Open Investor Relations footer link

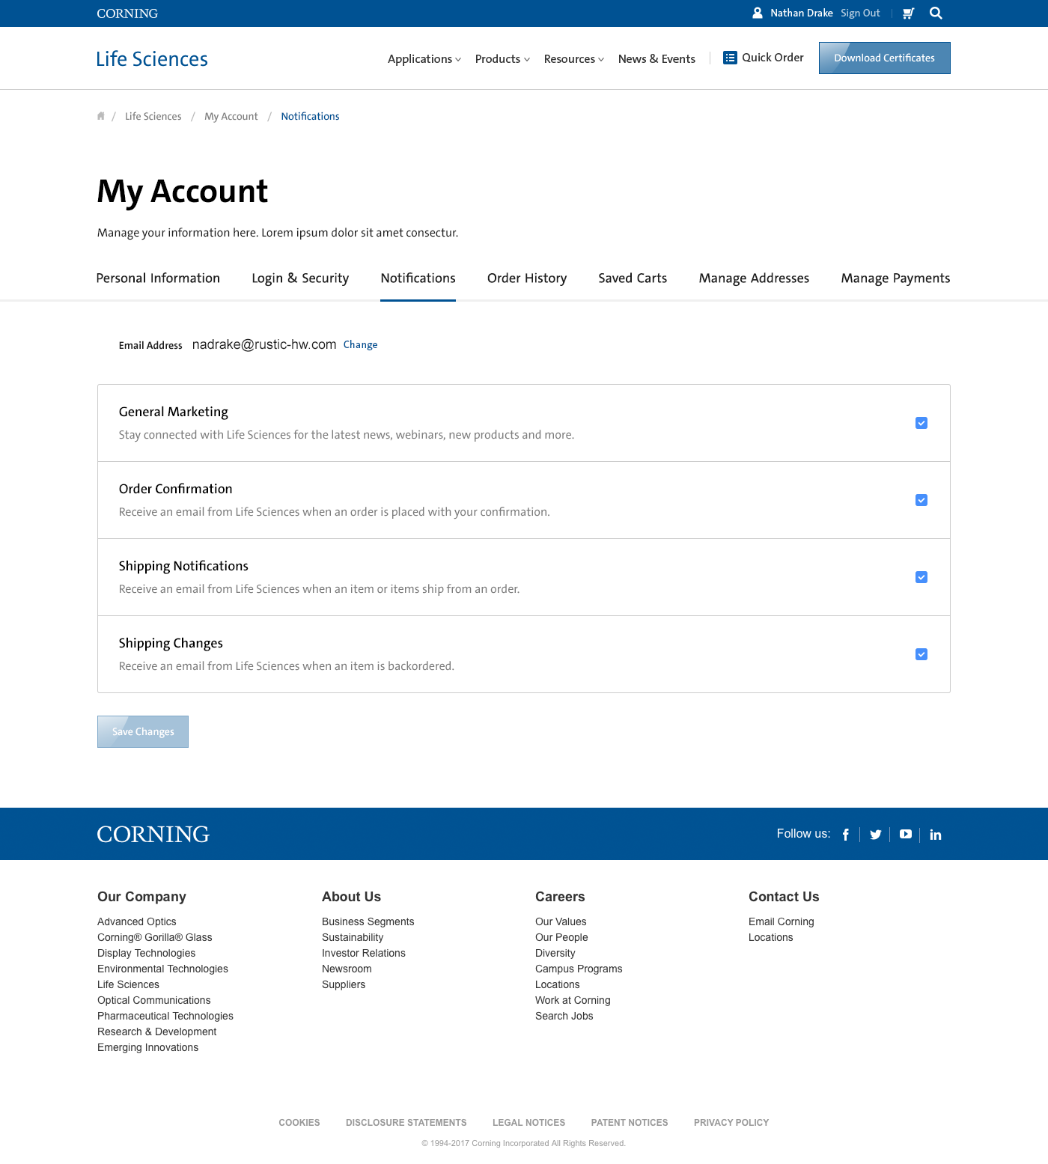tap(364, 953)
